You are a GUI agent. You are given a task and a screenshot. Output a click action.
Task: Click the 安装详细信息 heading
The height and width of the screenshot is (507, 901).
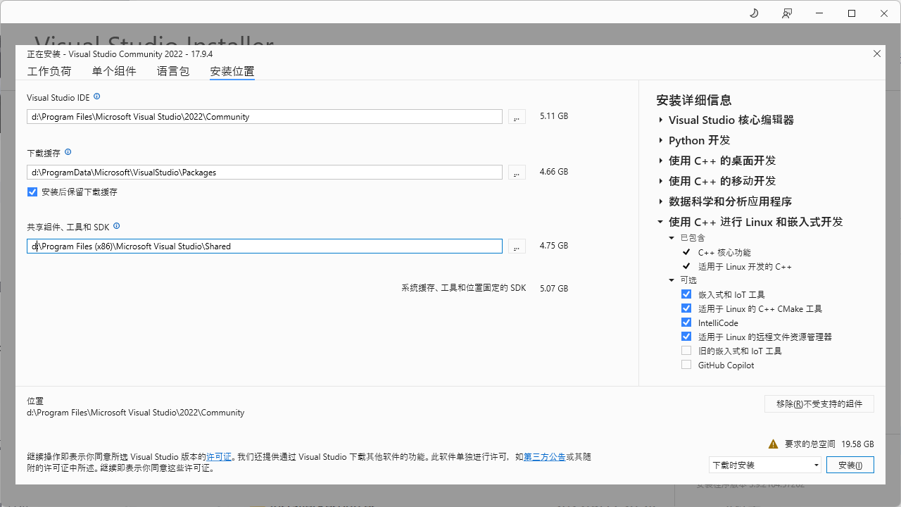694,101
